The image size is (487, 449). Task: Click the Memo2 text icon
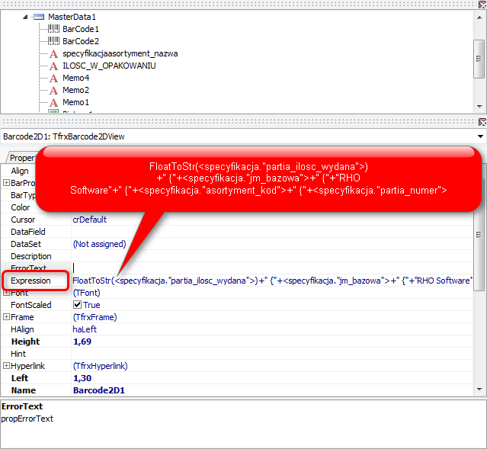[53, 91]
